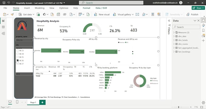This screenshot has height=109, width=206.
Task: Switch to the Data / Drill tab
Action: (101, 8)
